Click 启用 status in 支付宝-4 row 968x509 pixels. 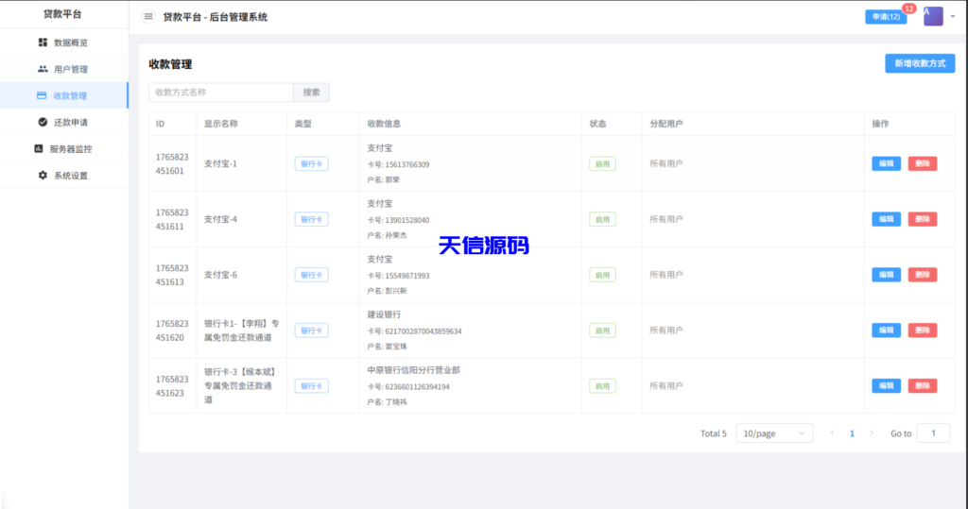tap(602, 219)
